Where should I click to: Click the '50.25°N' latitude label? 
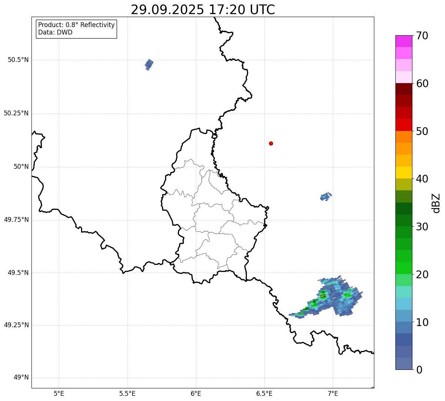click(16, 113)
